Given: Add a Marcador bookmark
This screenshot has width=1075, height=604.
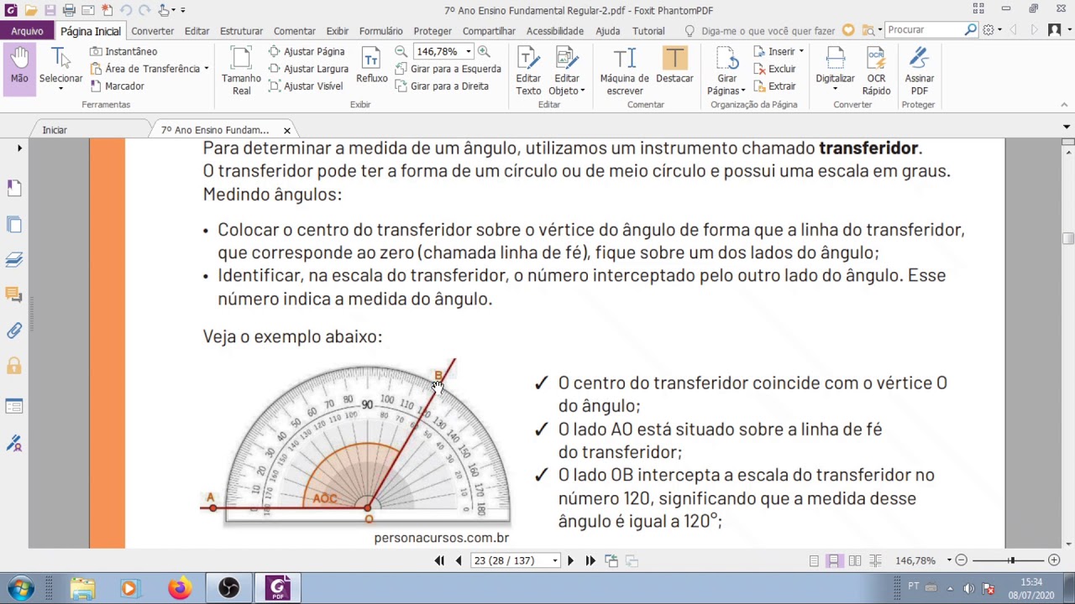Looking at the screenshot, I should click(117, 86).
